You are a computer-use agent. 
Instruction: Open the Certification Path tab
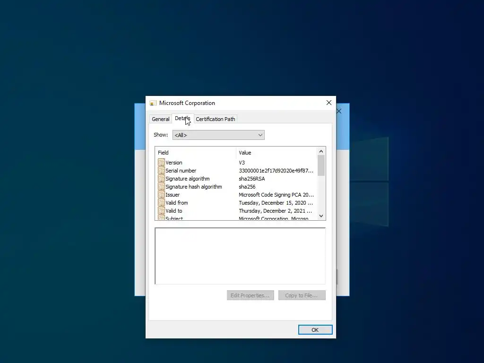point(216,119)
